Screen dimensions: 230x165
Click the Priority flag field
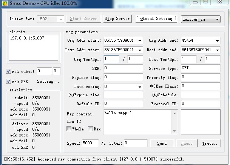point(201,77)
